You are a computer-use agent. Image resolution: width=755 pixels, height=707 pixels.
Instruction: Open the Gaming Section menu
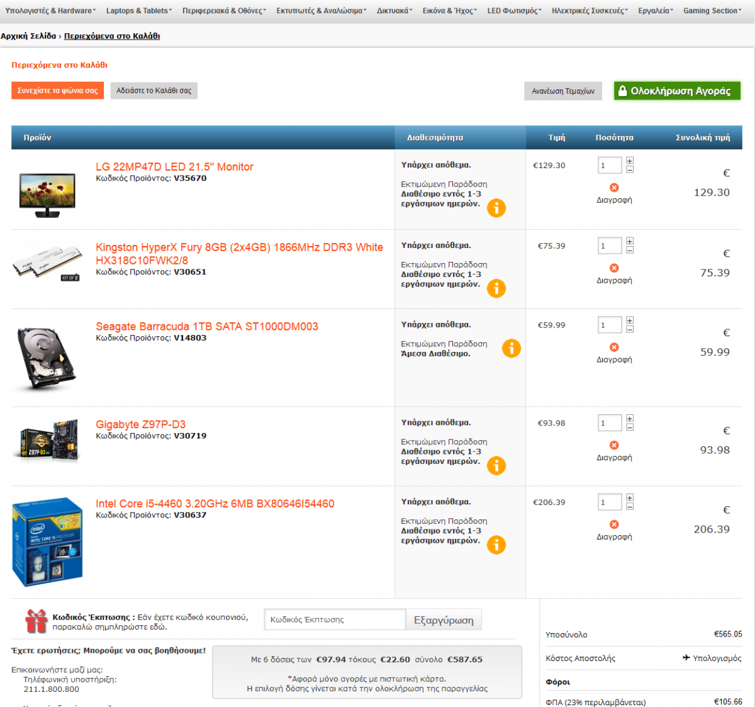pos(712,11)
